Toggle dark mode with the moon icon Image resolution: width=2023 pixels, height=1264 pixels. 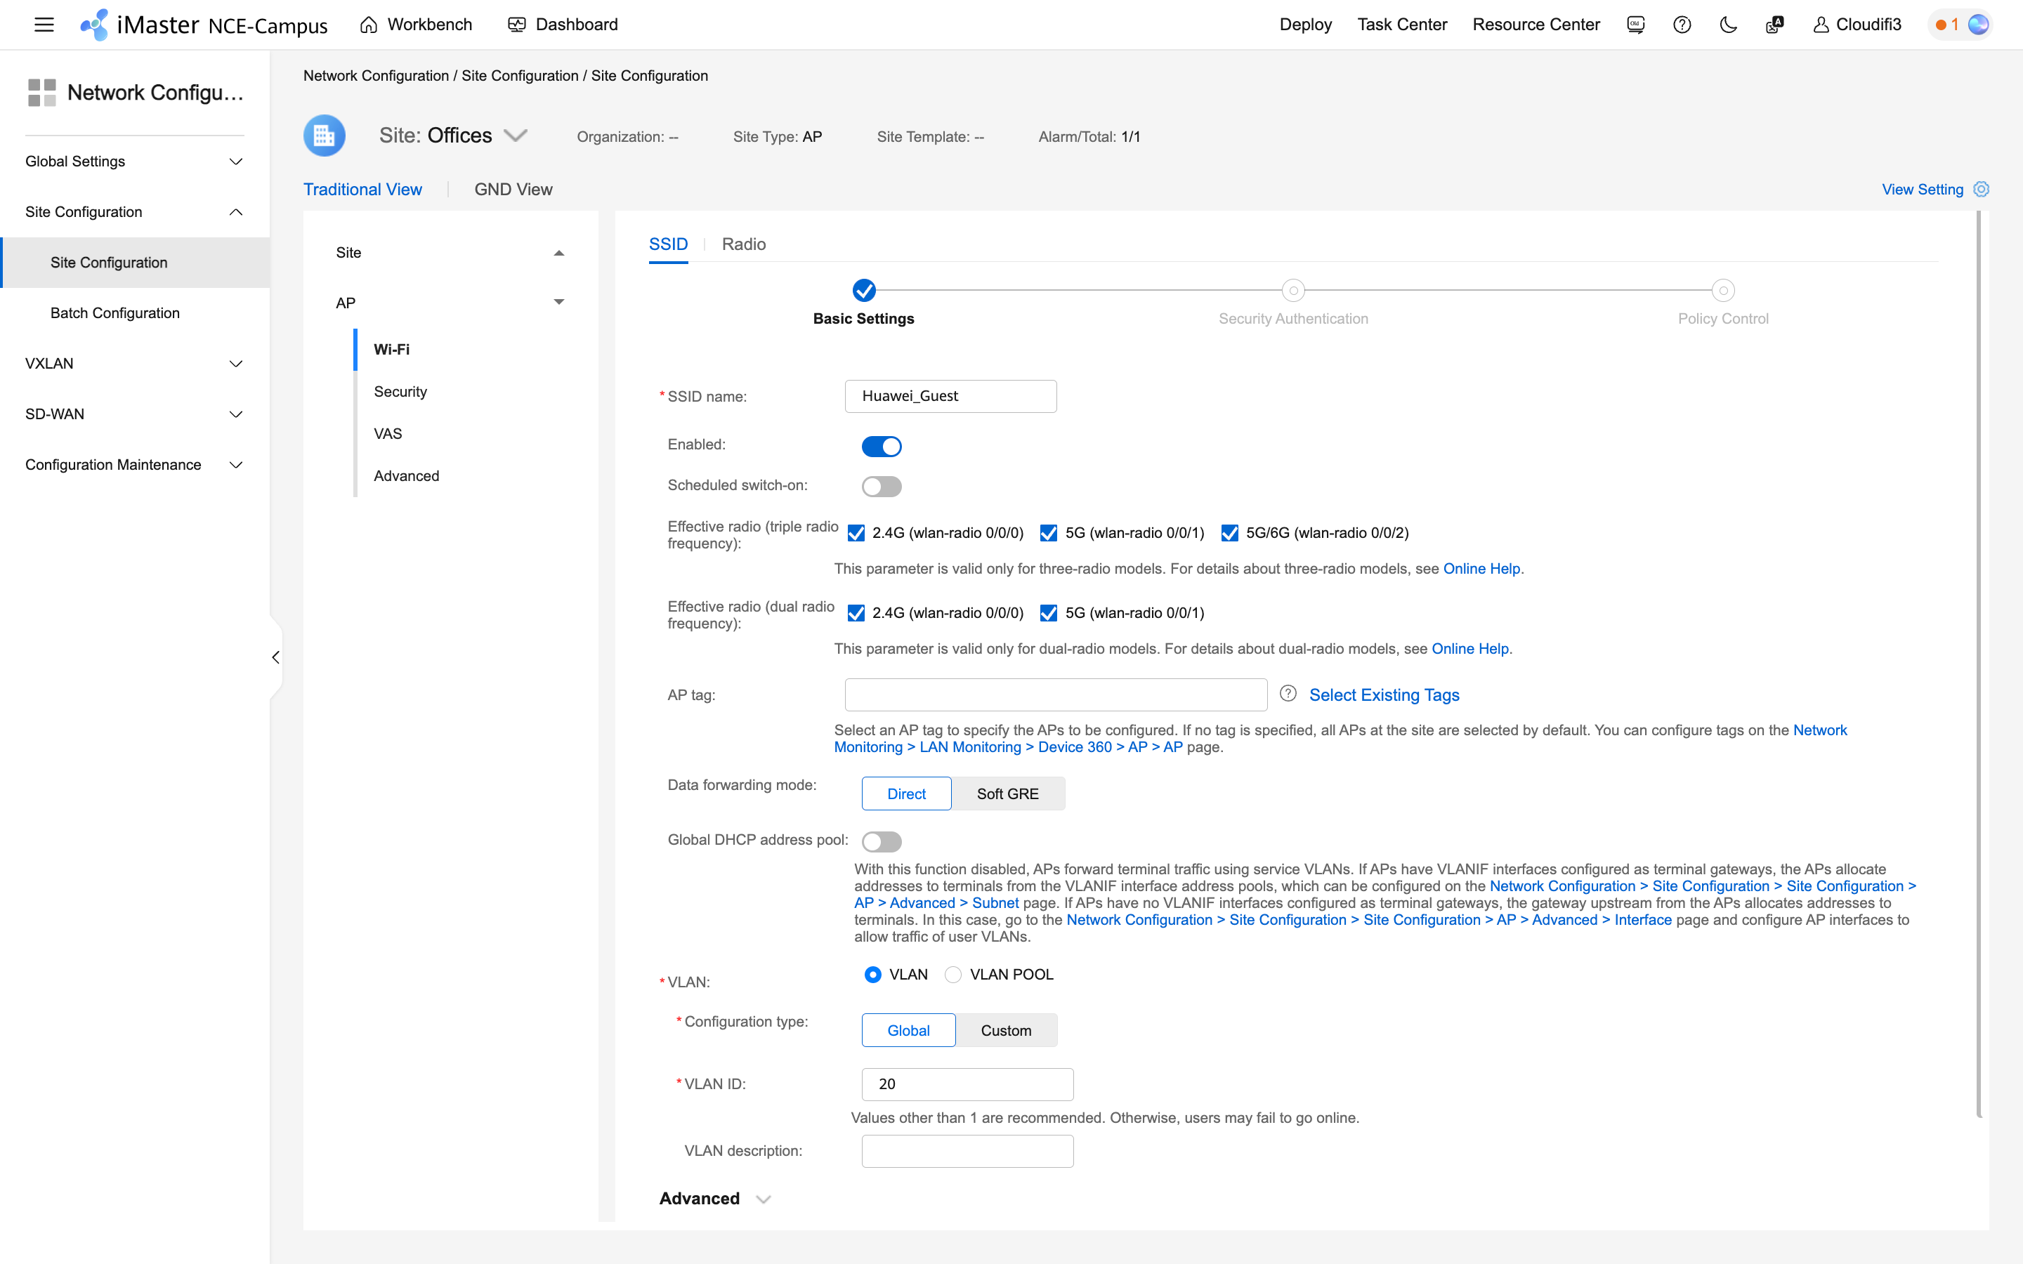pos(1728,25)
